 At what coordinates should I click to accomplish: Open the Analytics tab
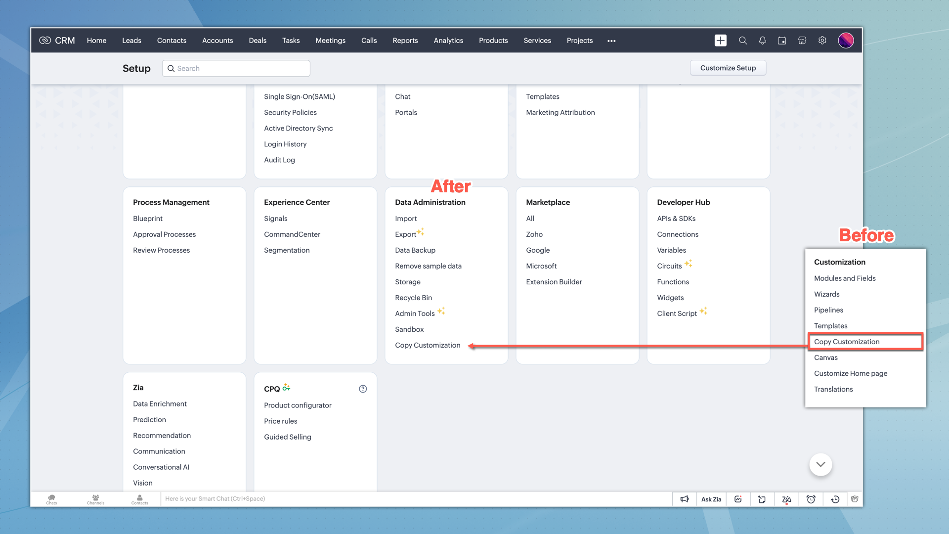coord(448,41)
